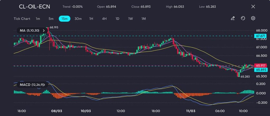Open the pencil drawing tool
The height and width of the screenshot is (116, 270).
click(233, 18)
